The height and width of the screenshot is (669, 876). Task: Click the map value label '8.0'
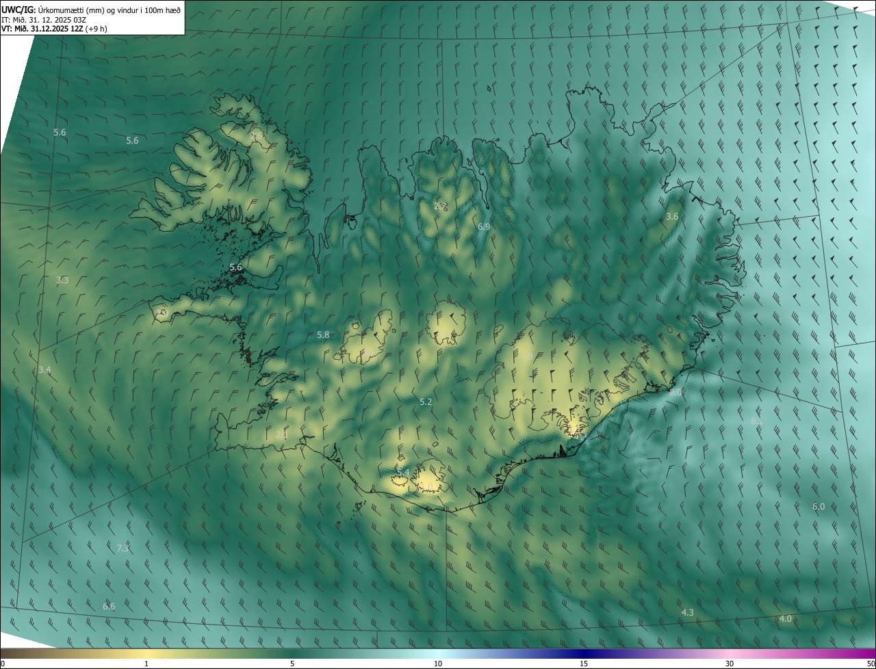coord(675,393)
